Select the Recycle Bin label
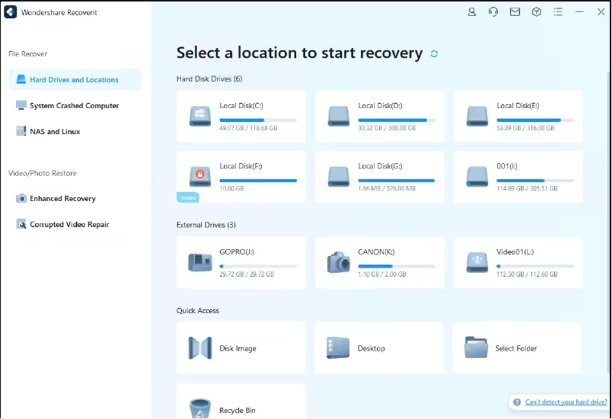 pos(238,411)
